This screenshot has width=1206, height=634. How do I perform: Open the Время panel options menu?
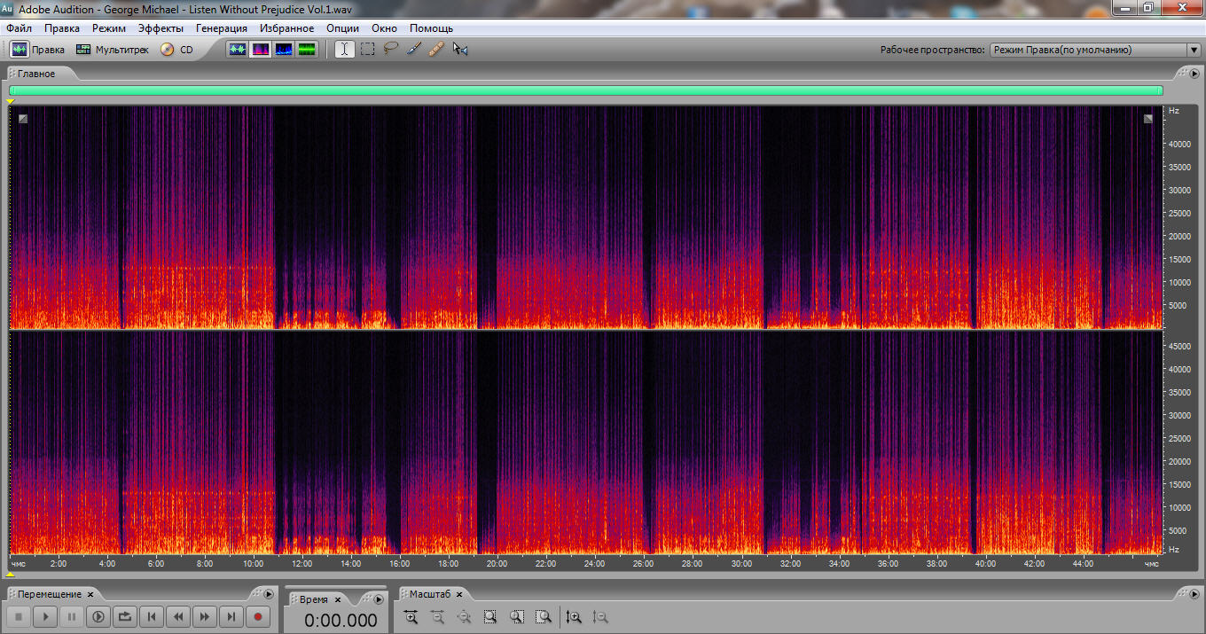379,599
